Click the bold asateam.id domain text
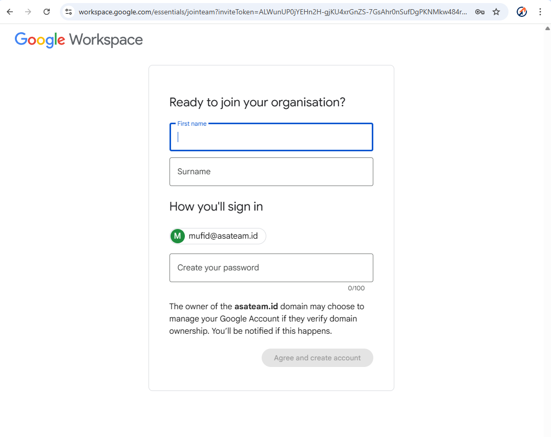This screenshot has height=437, width=551. coord(256,307)
